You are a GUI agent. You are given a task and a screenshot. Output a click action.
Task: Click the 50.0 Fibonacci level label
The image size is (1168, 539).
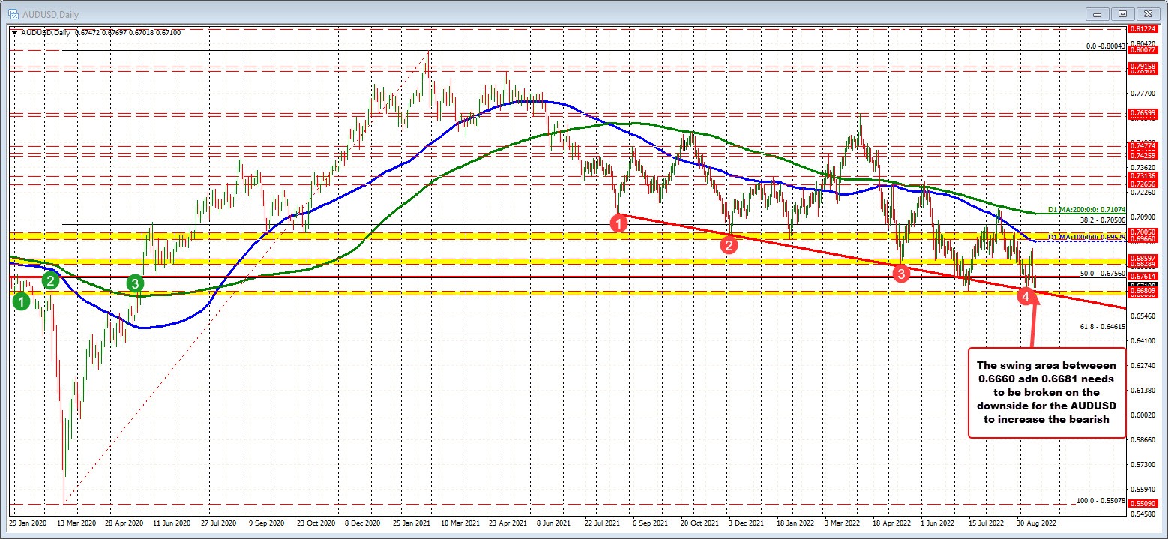(1102, 274)
